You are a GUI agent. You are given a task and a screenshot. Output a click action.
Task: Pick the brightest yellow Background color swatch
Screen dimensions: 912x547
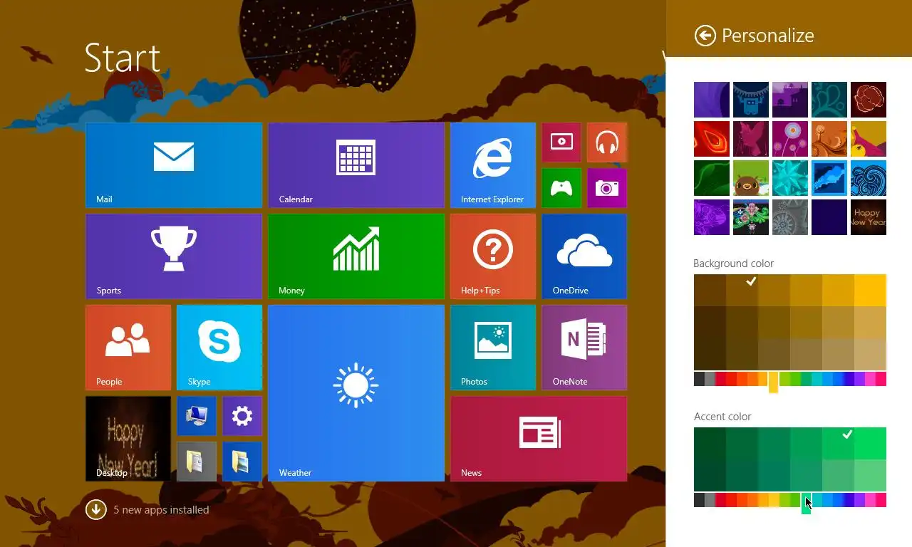point(870,290)
